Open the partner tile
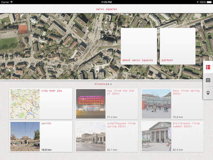Image resolution: width=213 pixels, height=160 pixels. point(177,46)
